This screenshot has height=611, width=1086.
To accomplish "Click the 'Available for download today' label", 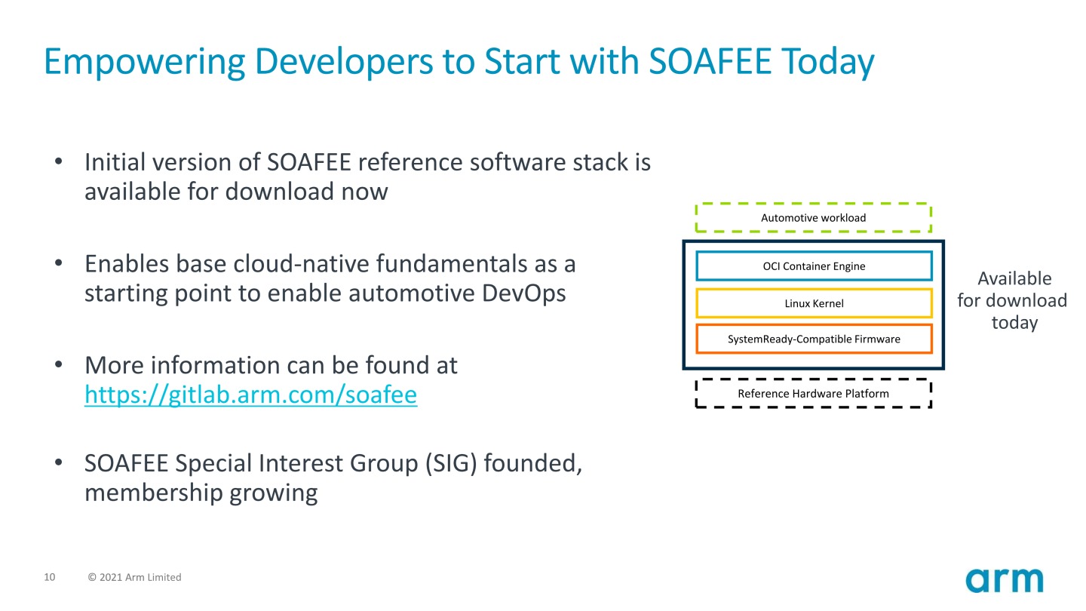I will 1012,300.
